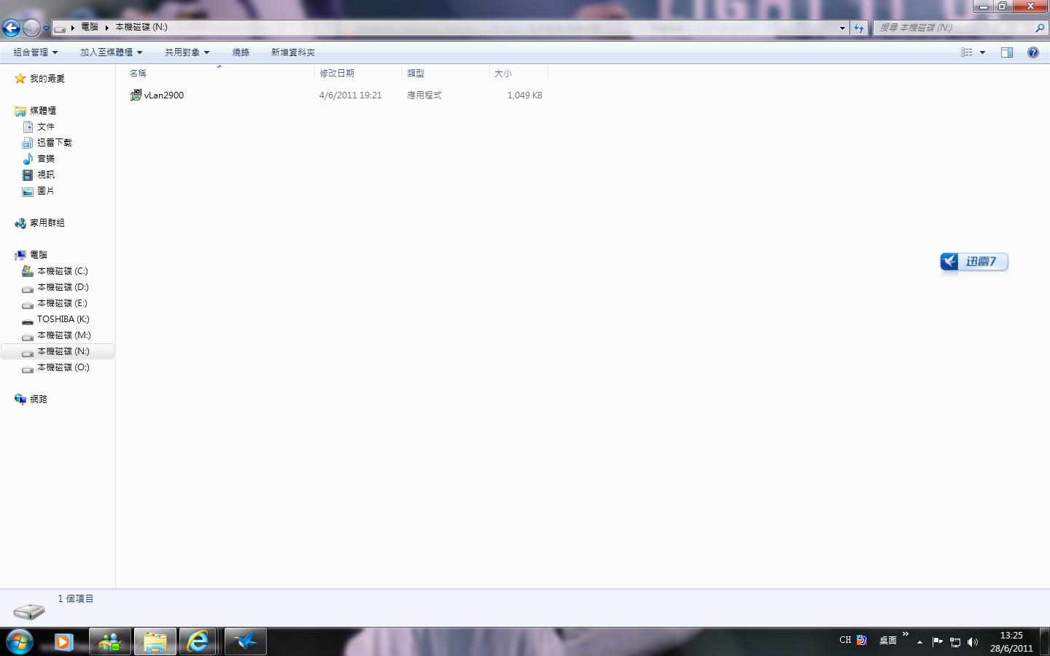The image size is (1050, 656).
Task: Open the Windows Start orb
Action: [x=20, y=641]
